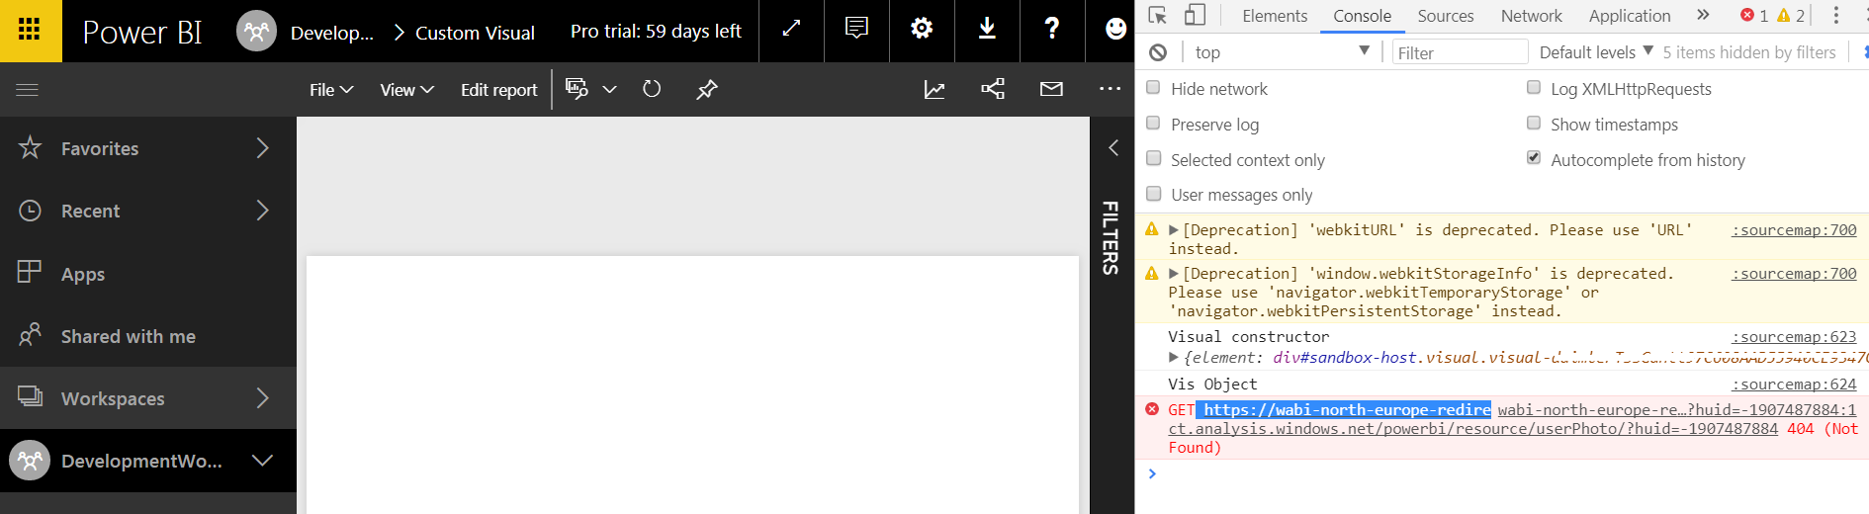Image resolution: width=1869 pixels, height=514 pixels.
Task: Click the console prompt input line
Action: click(1503, 474)
